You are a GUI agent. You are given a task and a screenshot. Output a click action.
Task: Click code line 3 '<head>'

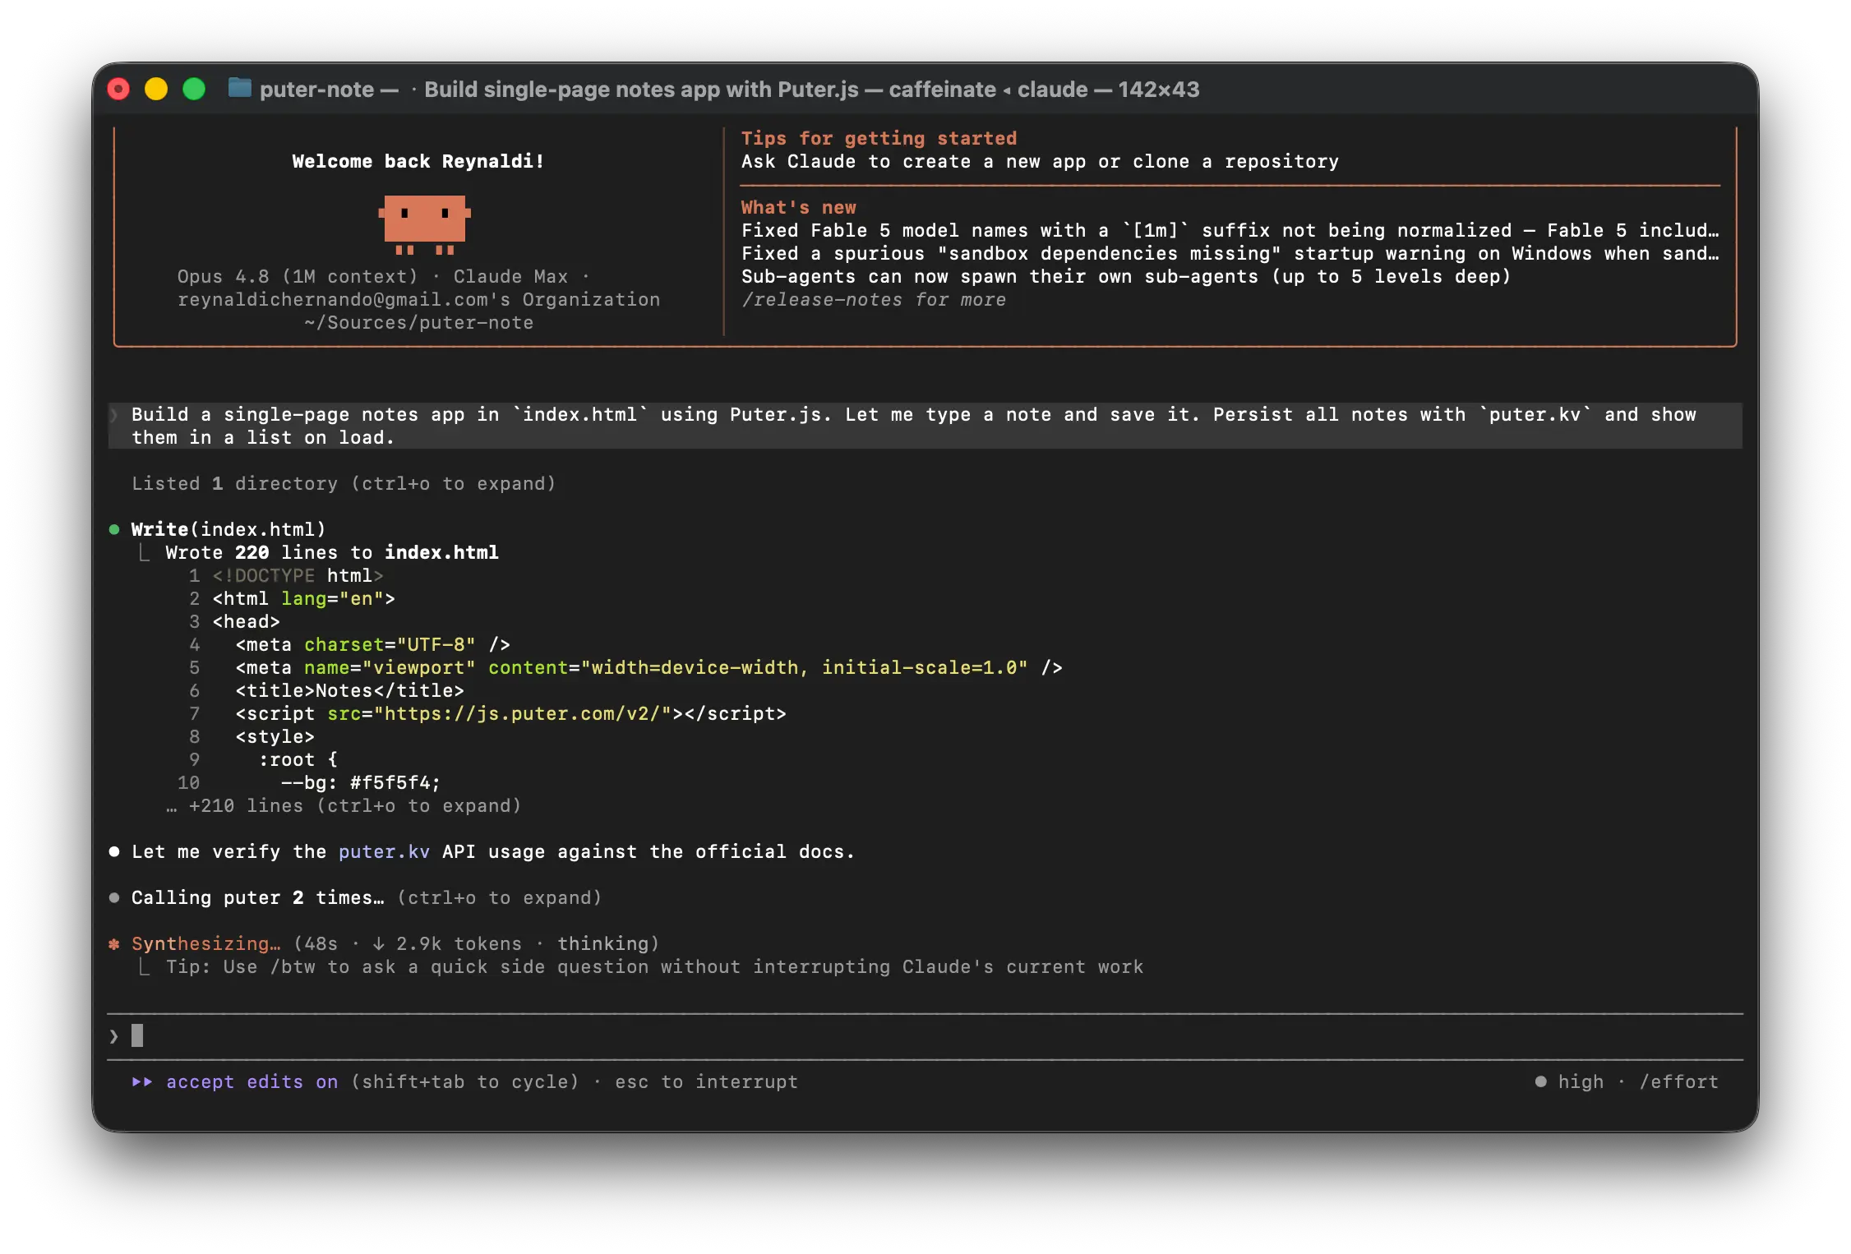point(247,622)
